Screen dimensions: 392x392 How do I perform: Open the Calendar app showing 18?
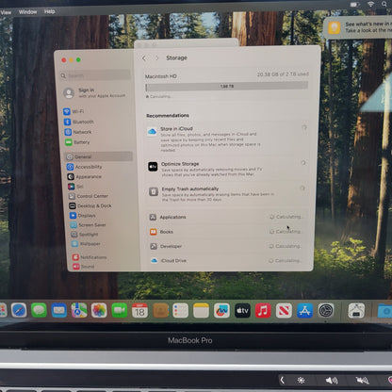pyautogui.click(x=139, y=311)
